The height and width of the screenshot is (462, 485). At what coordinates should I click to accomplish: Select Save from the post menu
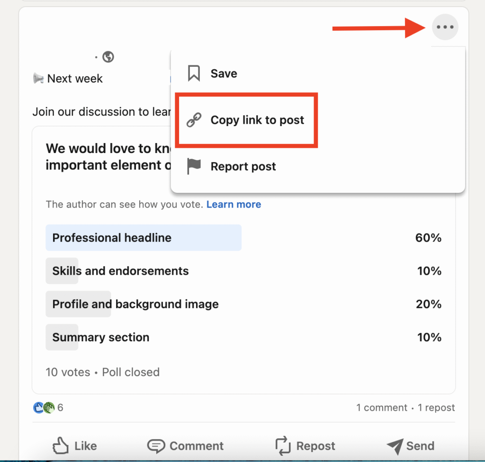pyautogui.click(x=224, y=73)
